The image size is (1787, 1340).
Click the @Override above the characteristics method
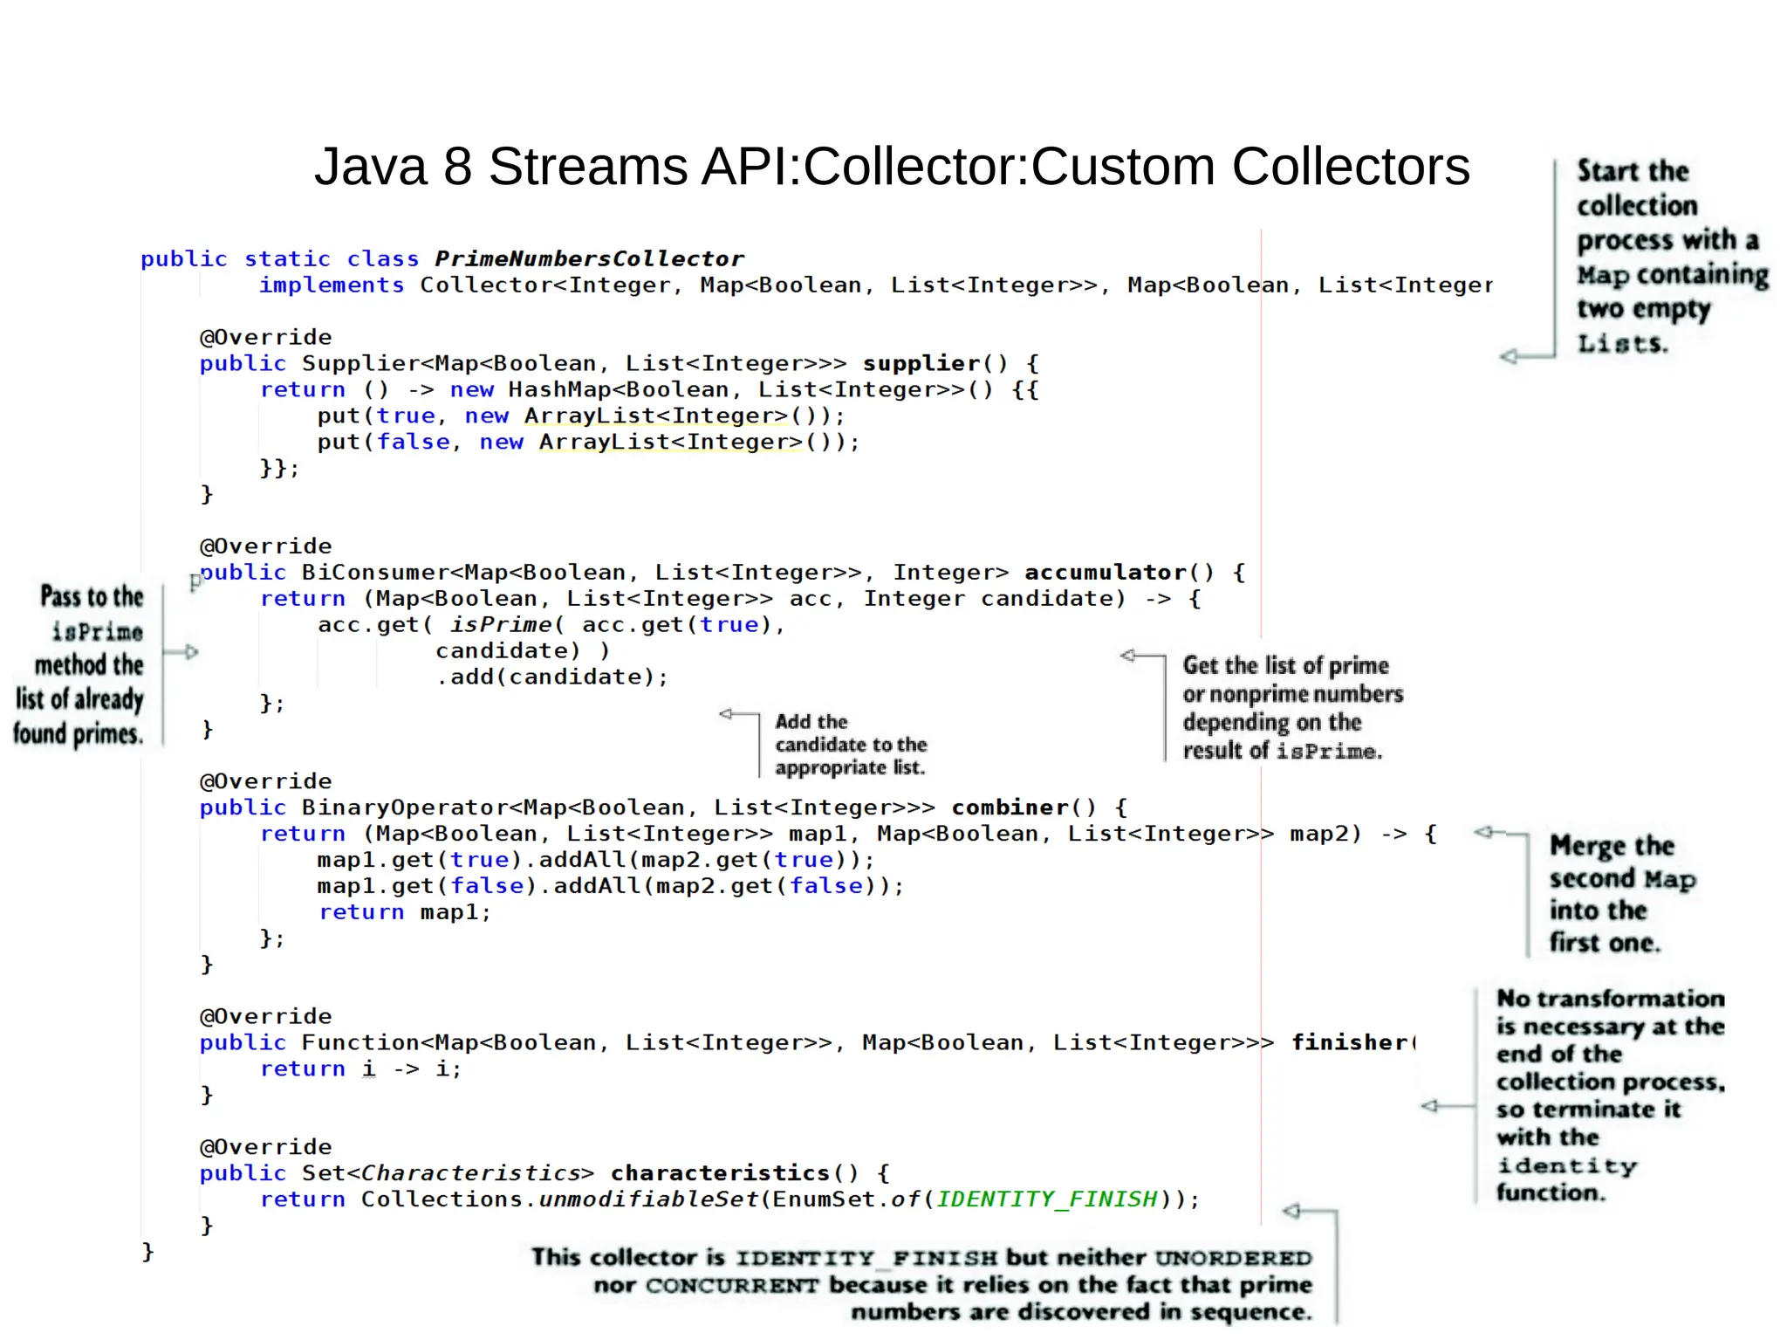pos(266,1146)
